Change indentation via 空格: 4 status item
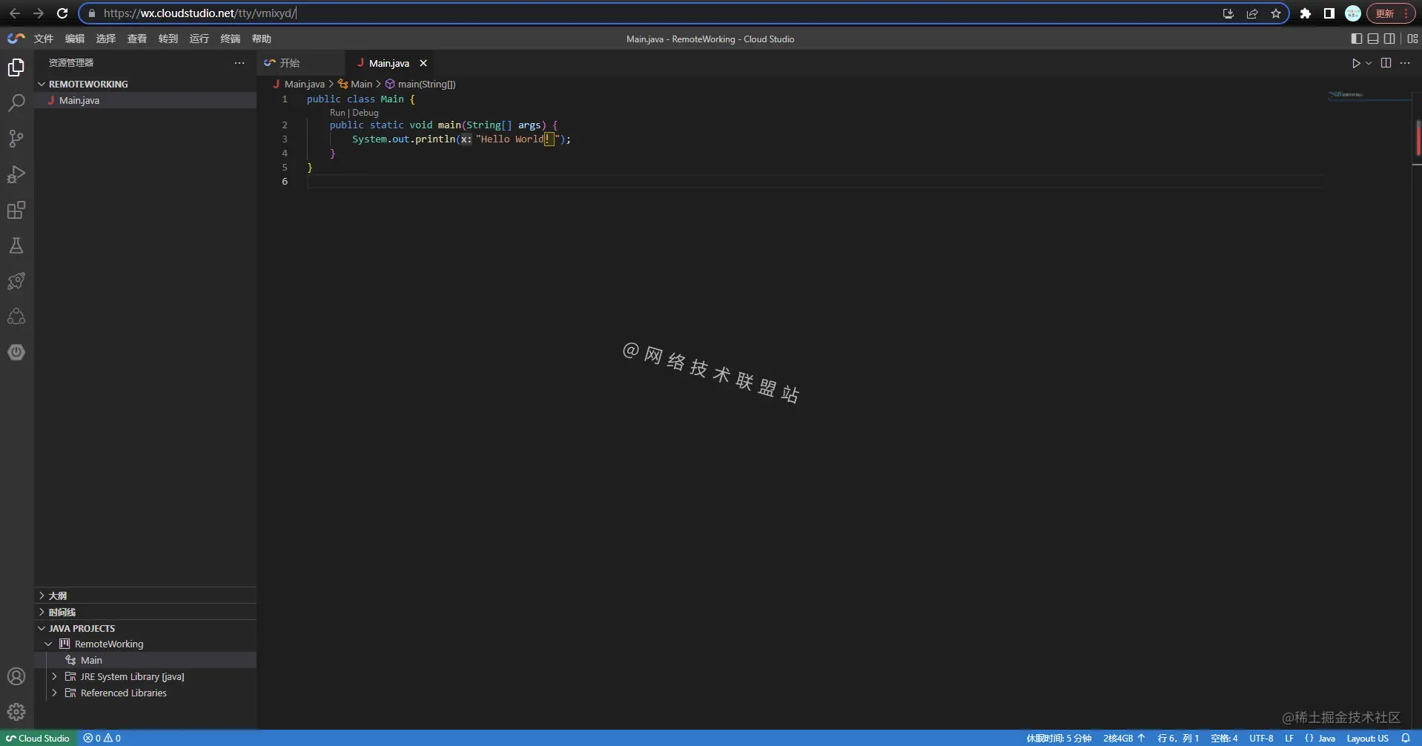 [1224, 739]
